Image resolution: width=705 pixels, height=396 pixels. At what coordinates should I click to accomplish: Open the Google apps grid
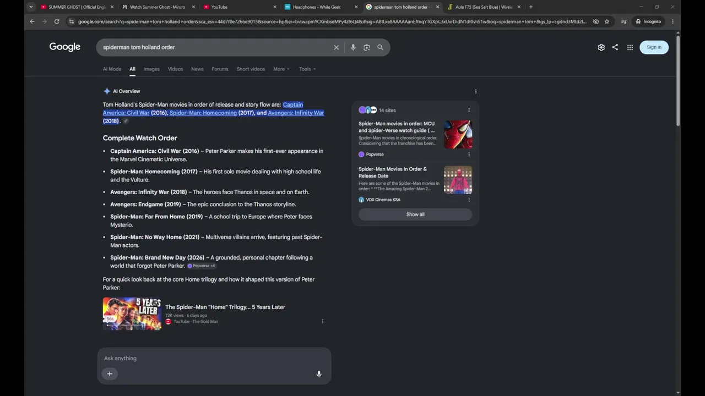[x=630, y=47]
